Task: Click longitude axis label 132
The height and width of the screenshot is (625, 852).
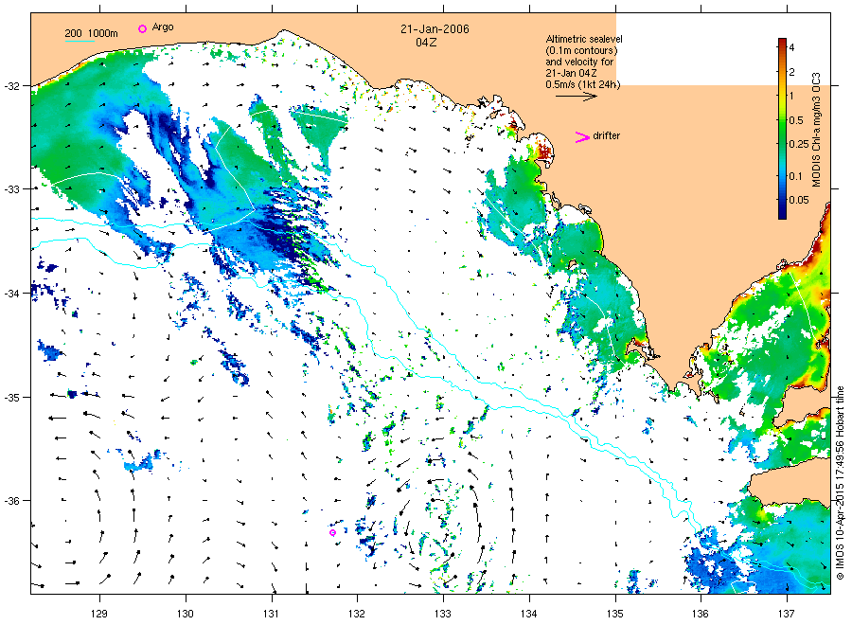Action: pyautogui.click(x=357, y=614)
